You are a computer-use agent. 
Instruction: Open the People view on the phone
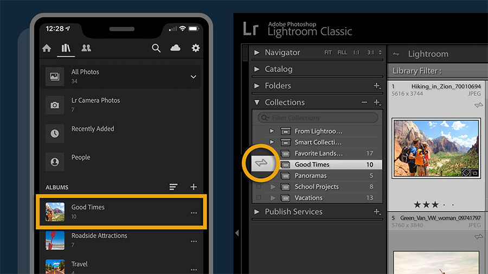121,161
